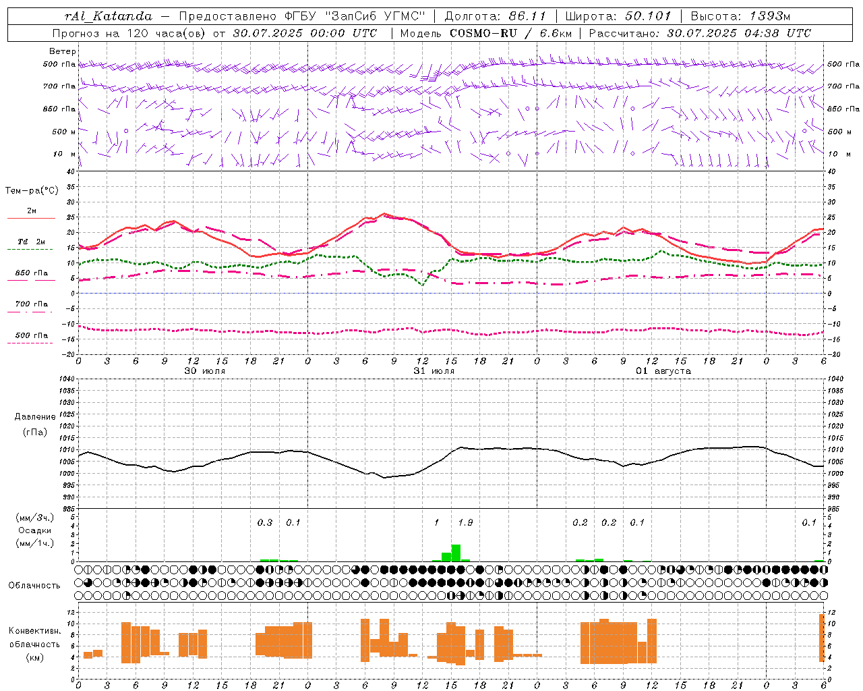This screenshot has width=863, height=691.
Task: Select the 10 м wind level label on left
Action: click(64, 154)
